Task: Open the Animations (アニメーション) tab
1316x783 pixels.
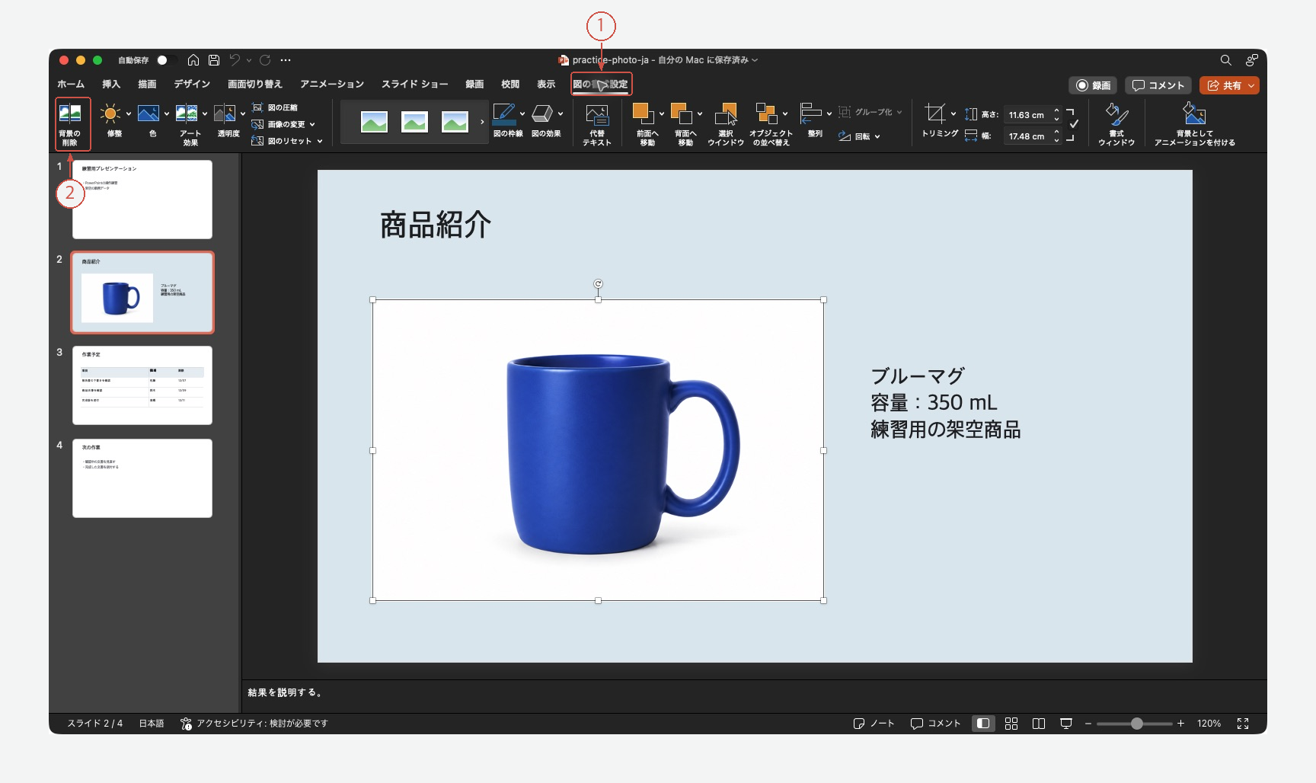Action: 332,84
